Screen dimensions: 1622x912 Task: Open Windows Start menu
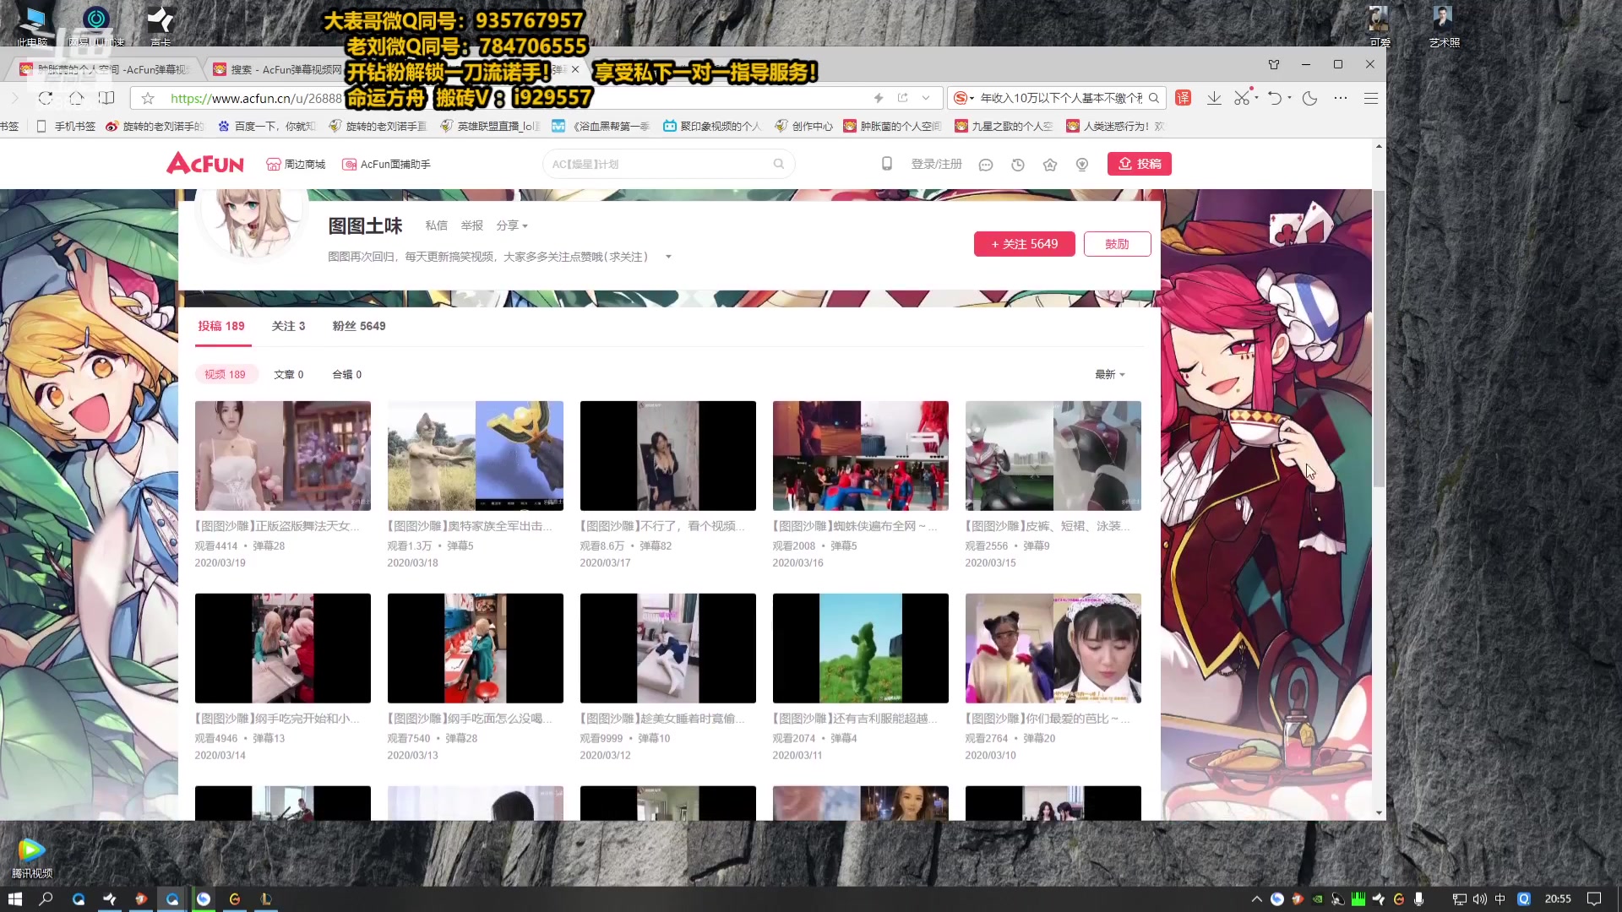tap(15, 899)
